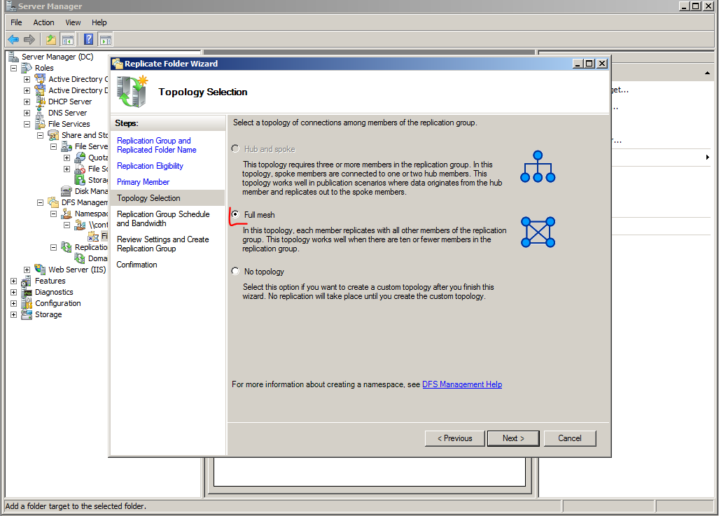Click the Namespaces node icon

click(x=67, y=214)
